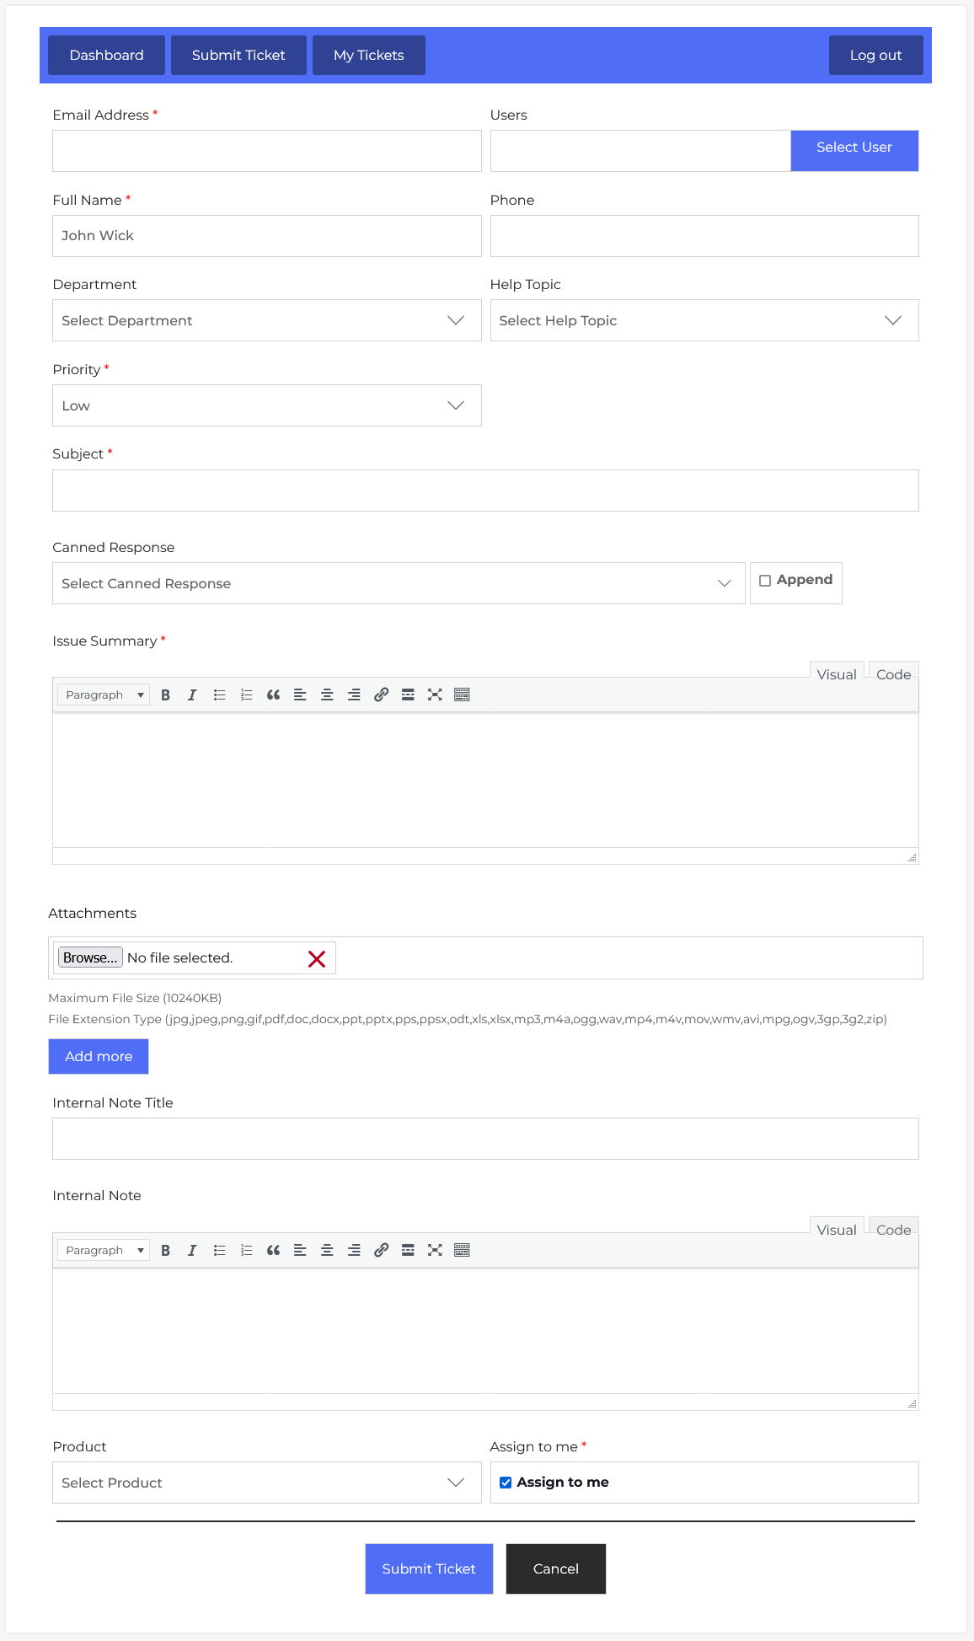Check the Append checkbox
The width and height of the screenshot is (974, 1641).
[765, 581]
